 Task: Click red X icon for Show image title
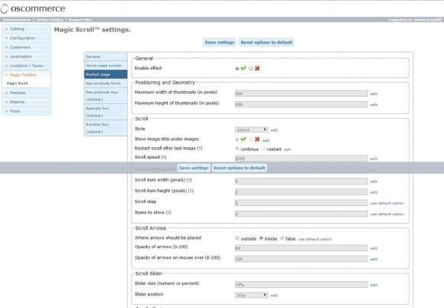coord(257,139)
